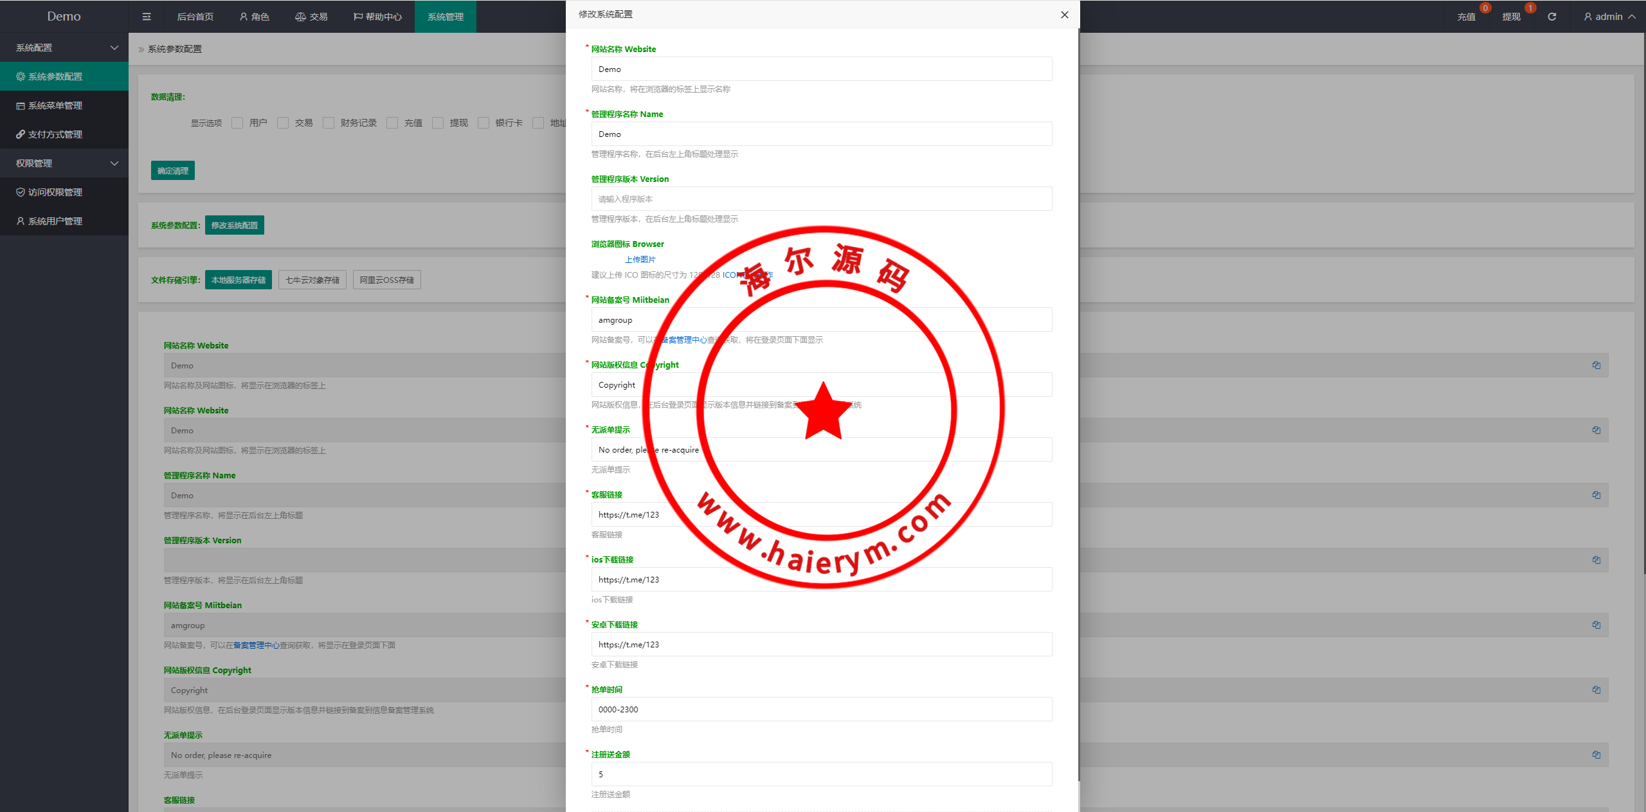The height and width of the screenshot is (812, 1646).
Task: Copy the Miitbeian field value icon
Action: 1596,625
